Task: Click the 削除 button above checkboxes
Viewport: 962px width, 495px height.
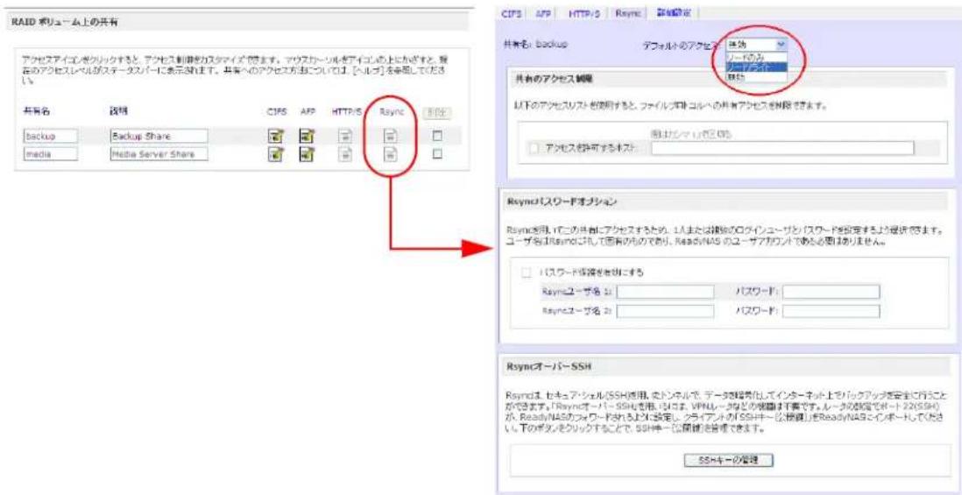Action: 437,113
